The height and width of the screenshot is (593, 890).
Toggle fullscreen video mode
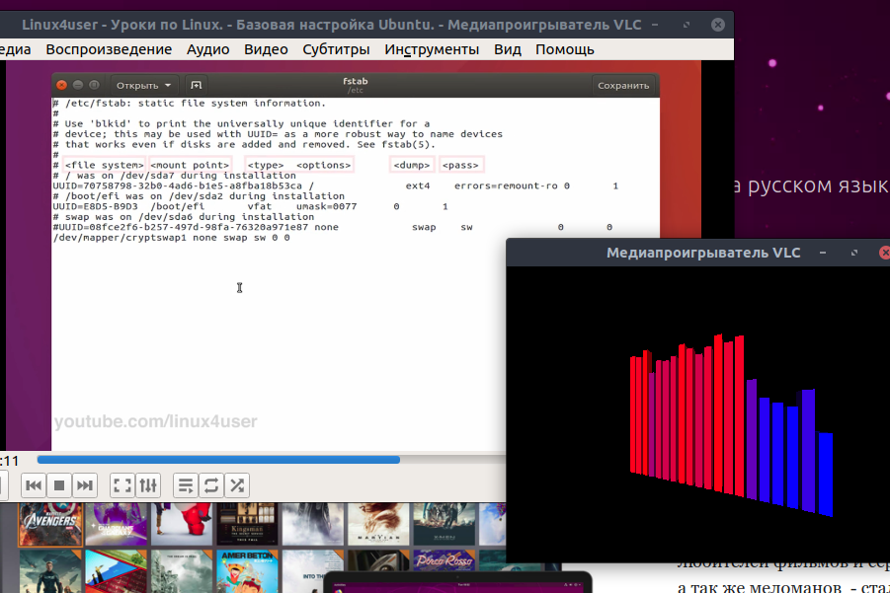(x=121, y=484)
